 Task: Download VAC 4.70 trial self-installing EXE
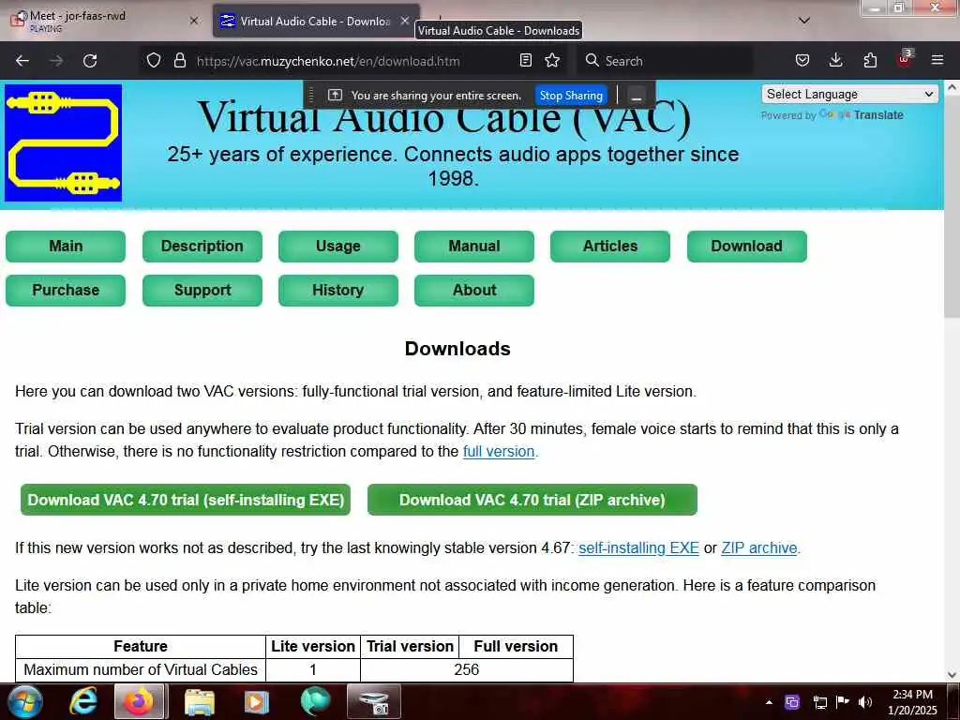186,500
